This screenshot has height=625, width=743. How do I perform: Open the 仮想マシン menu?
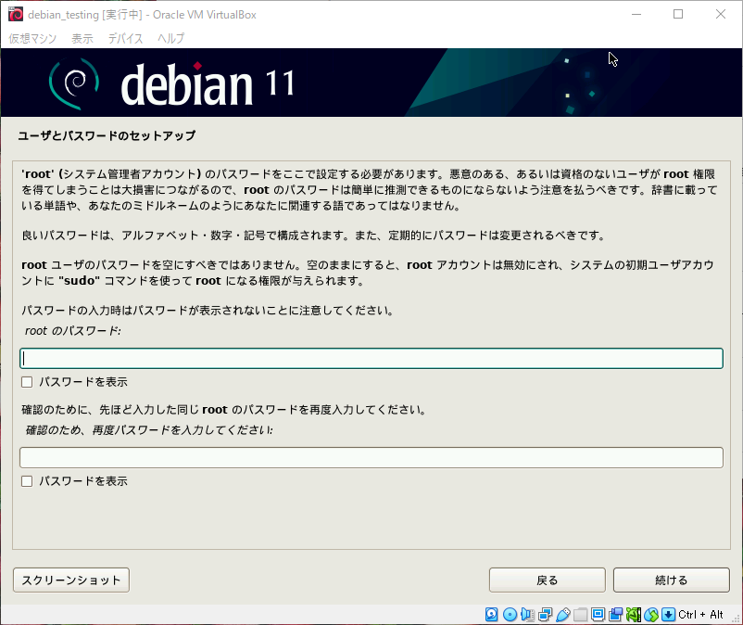(x=32, y=38)
